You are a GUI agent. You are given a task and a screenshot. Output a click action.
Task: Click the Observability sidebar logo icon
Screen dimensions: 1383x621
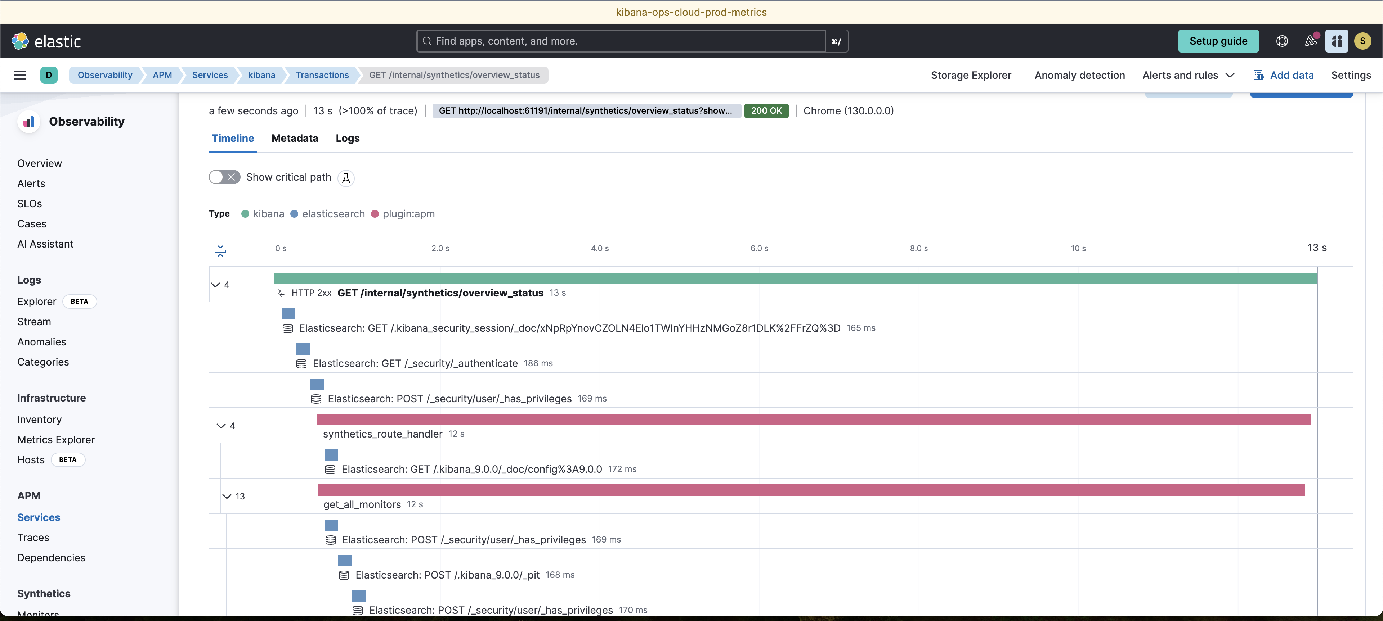click(29, 122)
